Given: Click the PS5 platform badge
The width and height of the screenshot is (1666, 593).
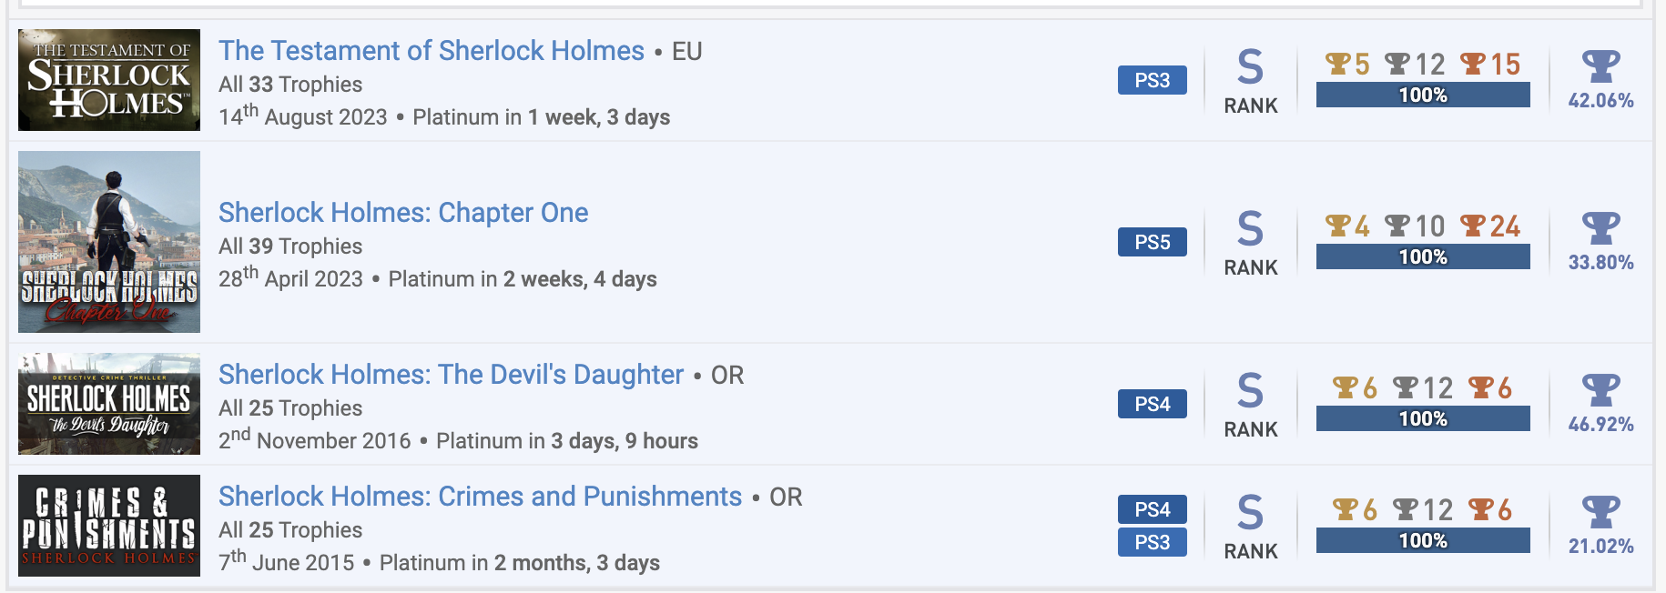Looking at the screenshot, I should click(x=1152, y=242).
